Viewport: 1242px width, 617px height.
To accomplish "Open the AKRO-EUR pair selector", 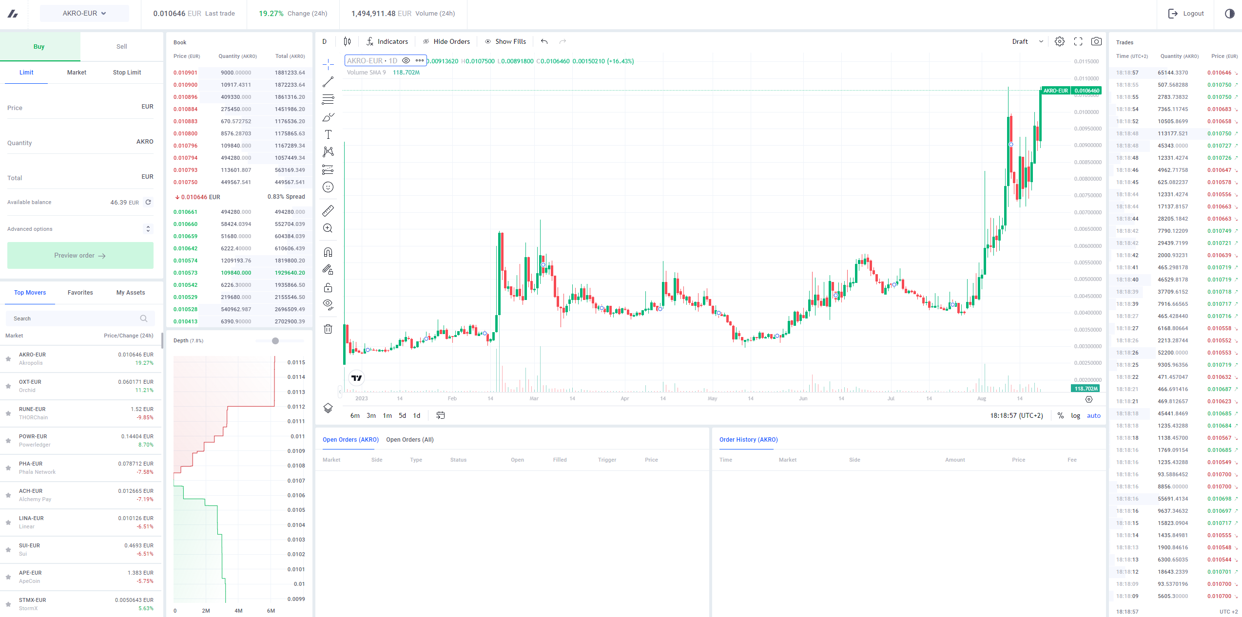I will pos(83,13).
